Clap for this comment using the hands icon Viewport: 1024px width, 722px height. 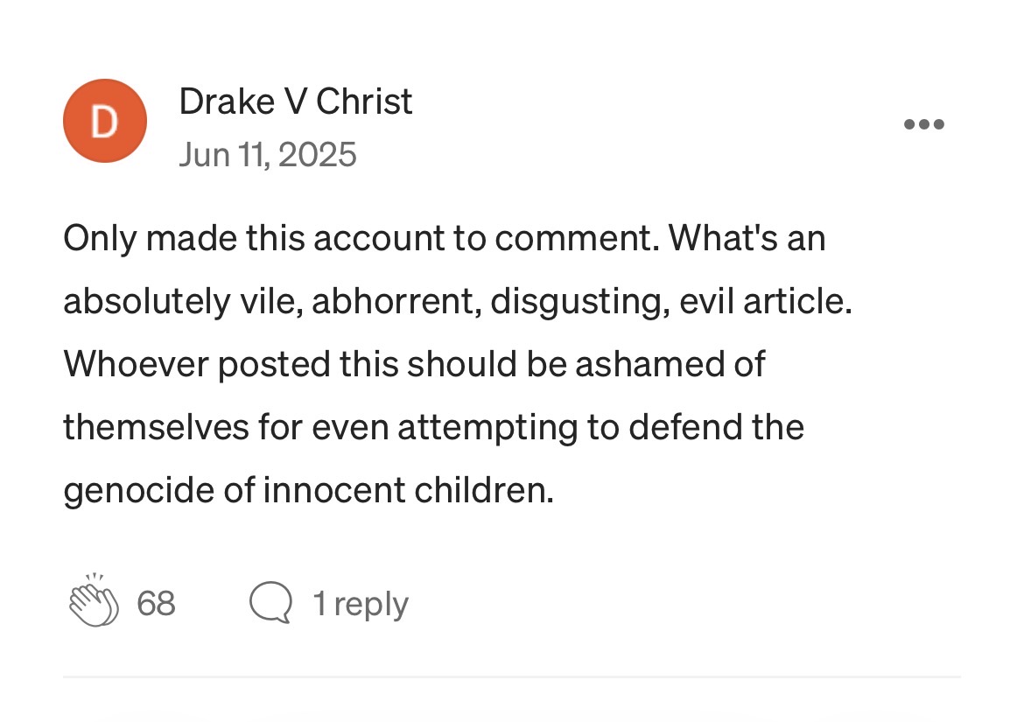[x=94, y=603]
